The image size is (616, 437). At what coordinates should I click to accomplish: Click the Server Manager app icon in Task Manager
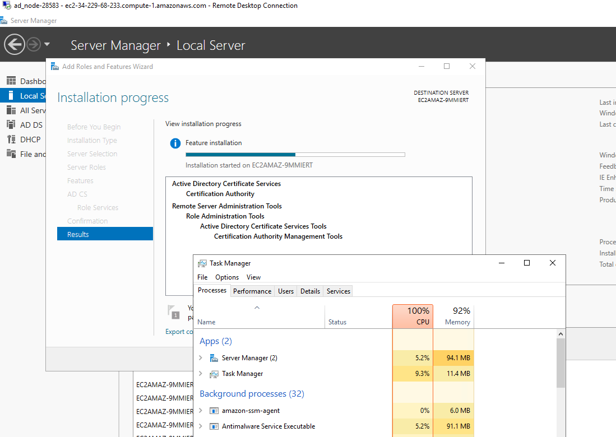point(214,357)
